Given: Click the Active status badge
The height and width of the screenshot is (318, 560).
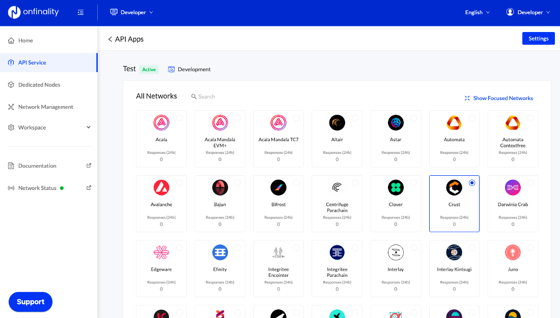Looking at the screenshot, I should pos(149,70).
